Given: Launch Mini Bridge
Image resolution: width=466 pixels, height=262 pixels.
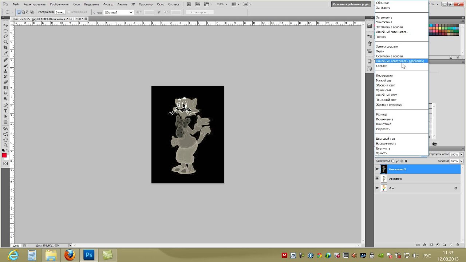Looking at the screenshot, I should [x=198, y=4].
